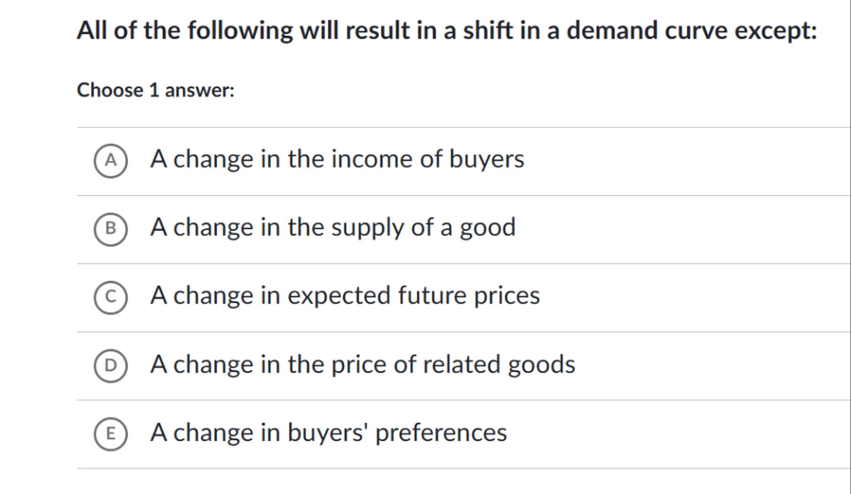The height and width of the screenshot is (494, 851).
Task: Select radio button A
Action: 111,160
